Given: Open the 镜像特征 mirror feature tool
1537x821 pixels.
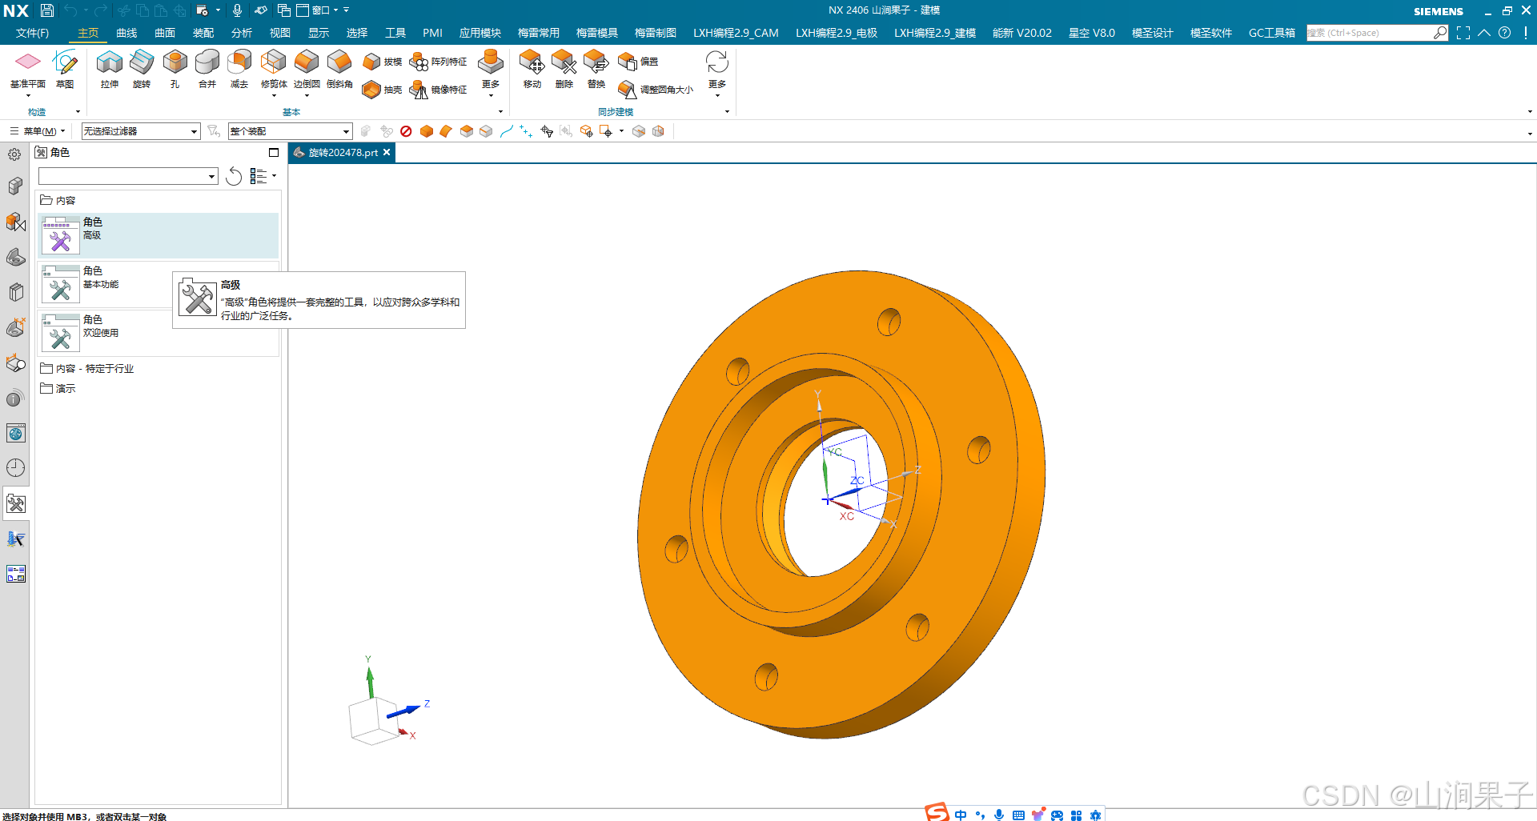Looking at the screenshot, I should click(x=438, y=90).
